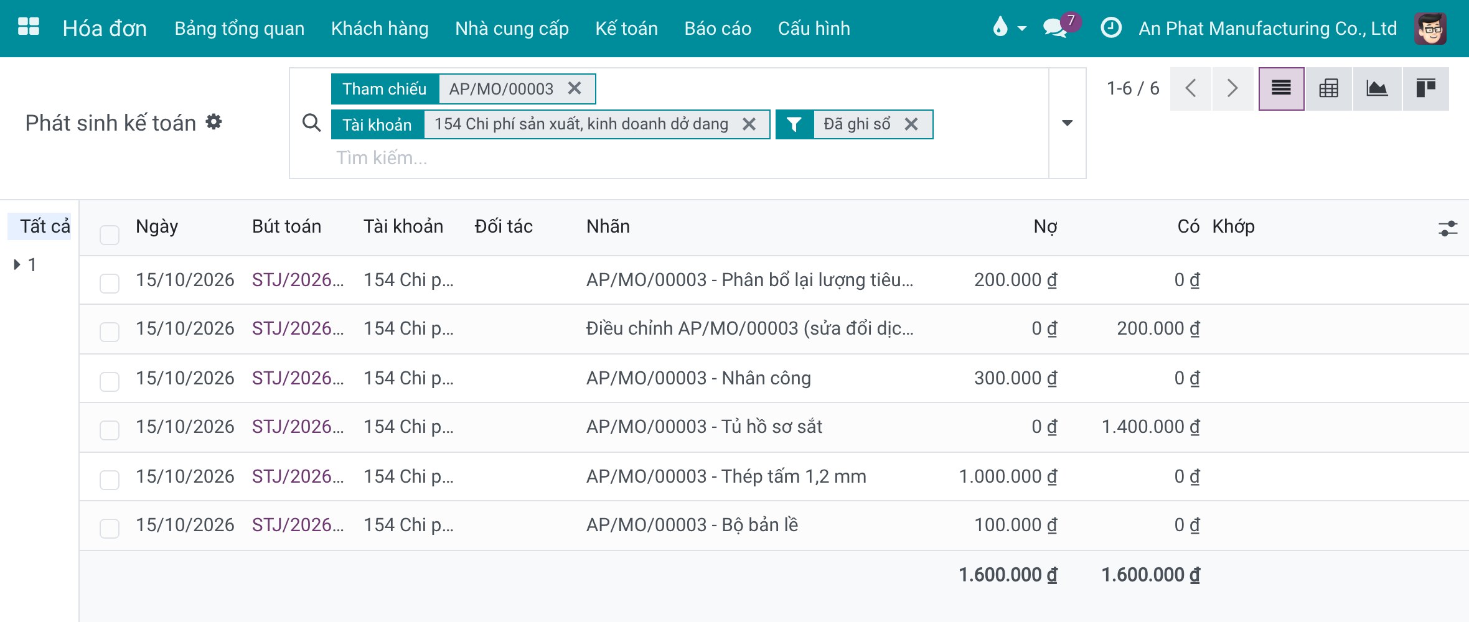Toggle the select-all rows checkbox

pyautogui.click(x=110, y=234)
